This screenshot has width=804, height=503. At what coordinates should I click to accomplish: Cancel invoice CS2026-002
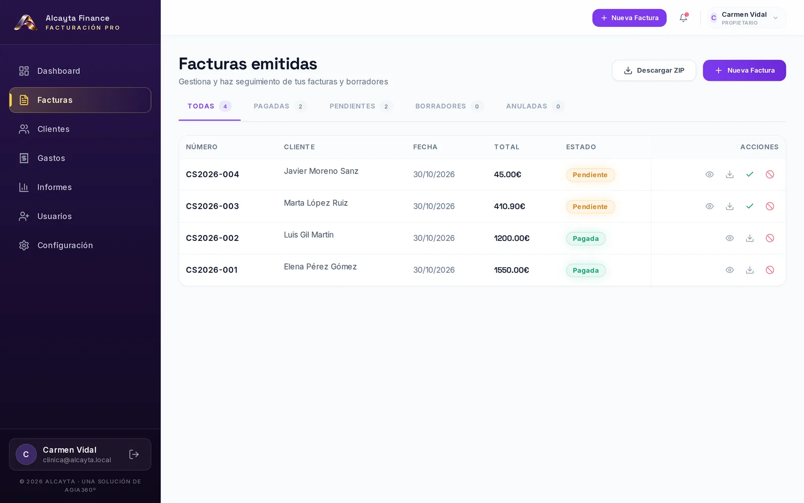770,238
